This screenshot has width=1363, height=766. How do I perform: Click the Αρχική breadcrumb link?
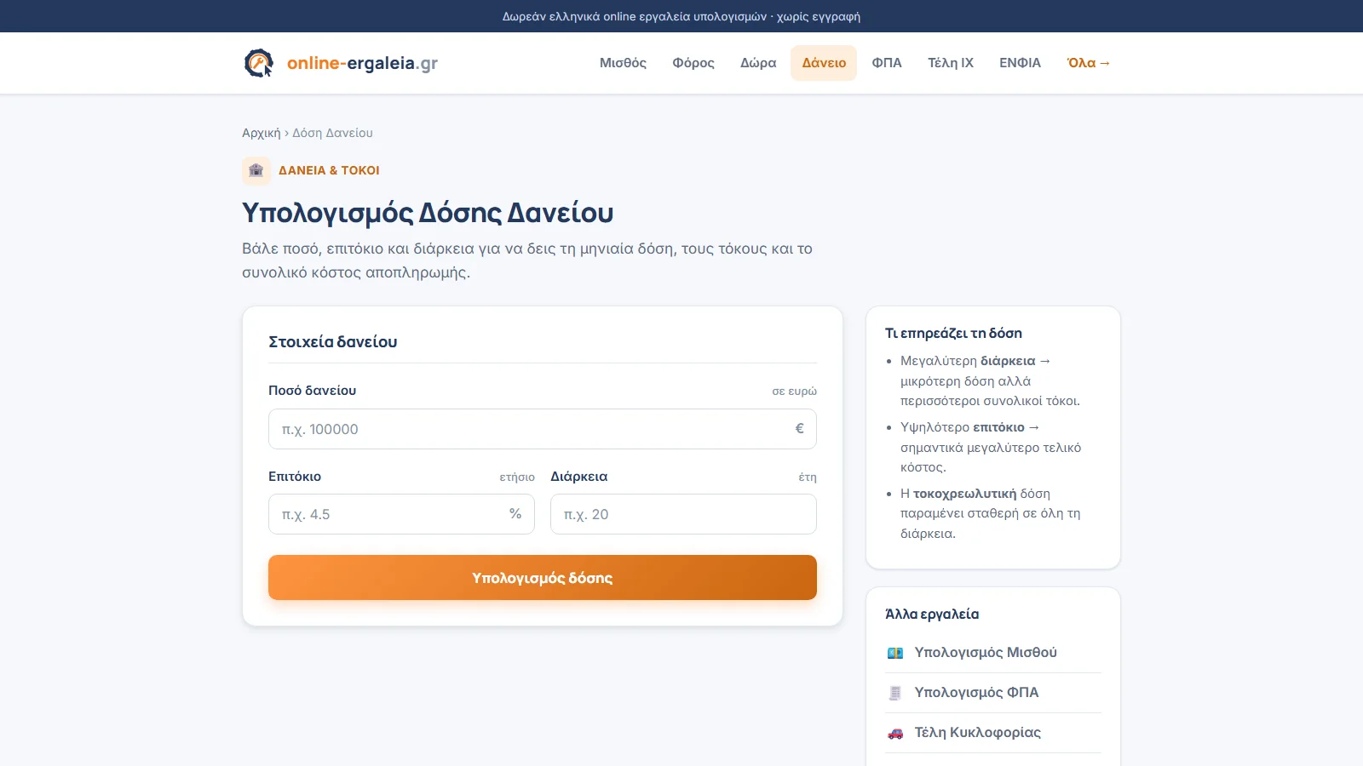tap(261, 133)
